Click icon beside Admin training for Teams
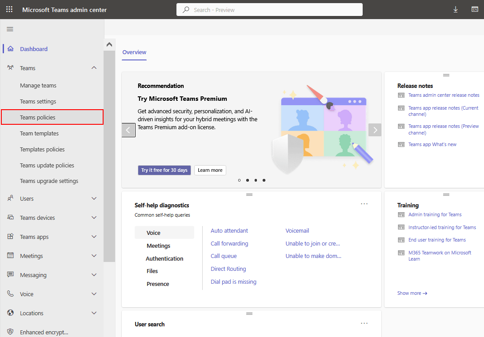Image resolution: width=484 pixels, height=337 pixels. [x=401, y=214]
